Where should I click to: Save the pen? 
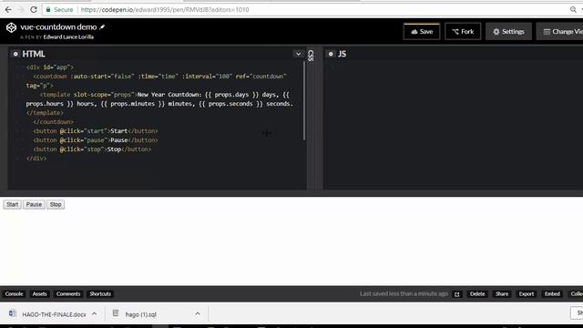click(x=422, y=32)
